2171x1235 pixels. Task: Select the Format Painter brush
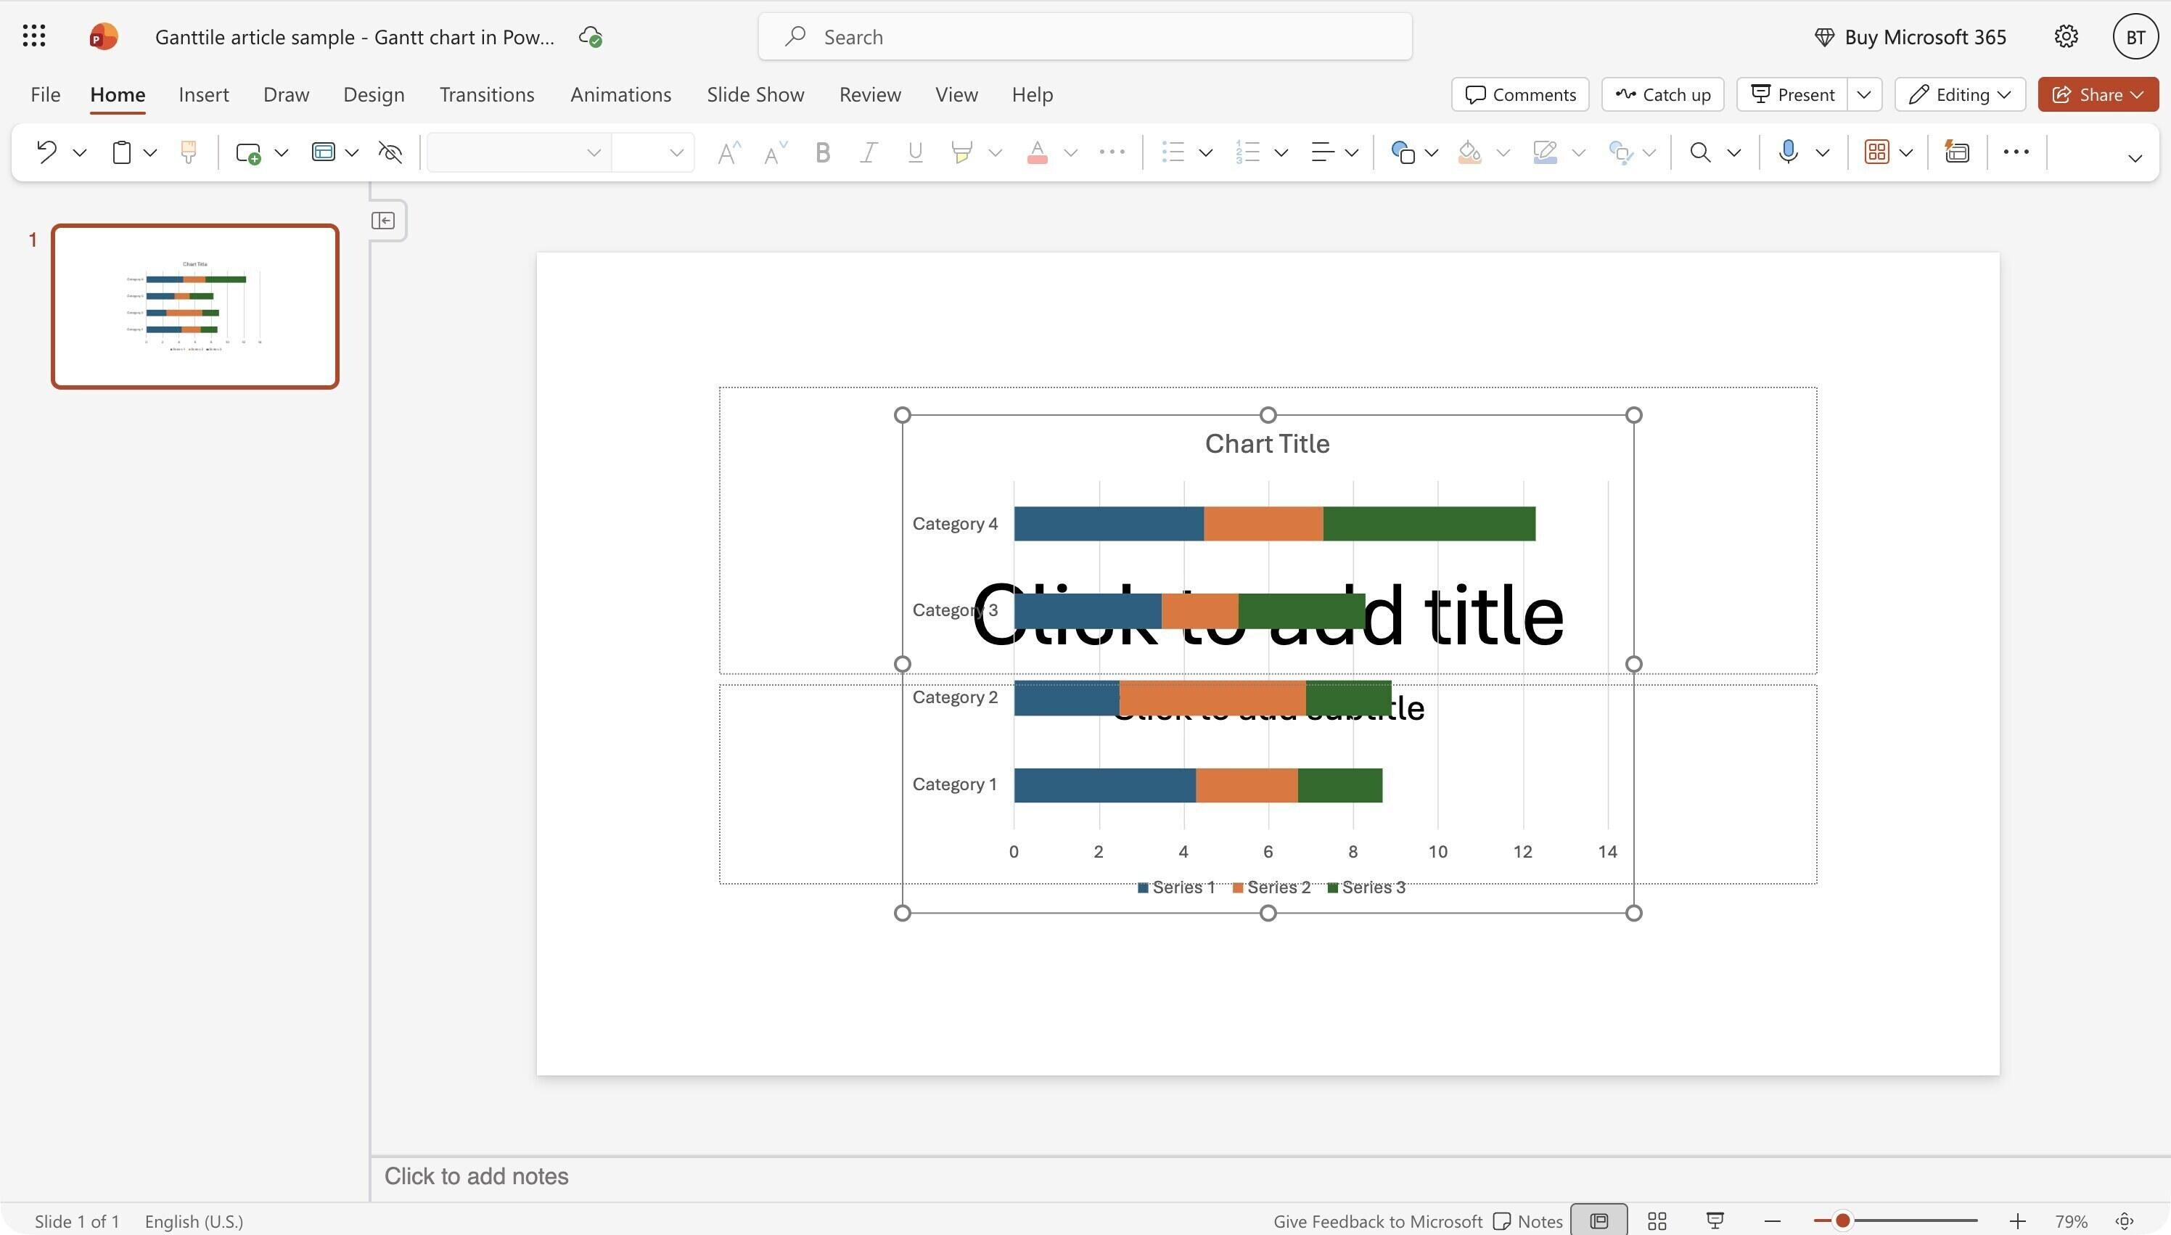coord(188,152)
